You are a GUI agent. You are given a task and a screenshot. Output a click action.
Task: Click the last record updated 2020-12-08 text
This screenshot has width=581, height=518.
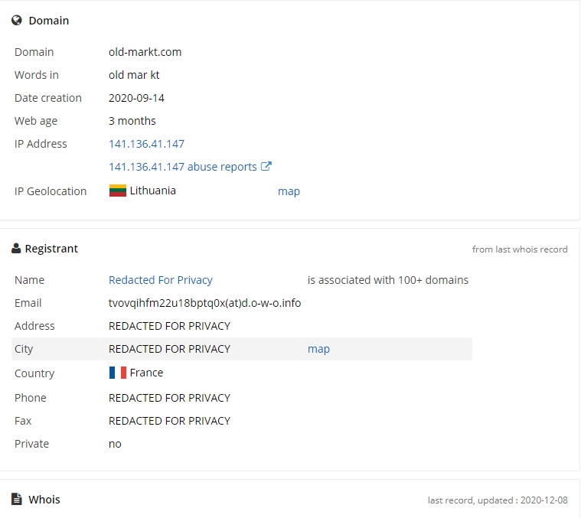(498, 500)
